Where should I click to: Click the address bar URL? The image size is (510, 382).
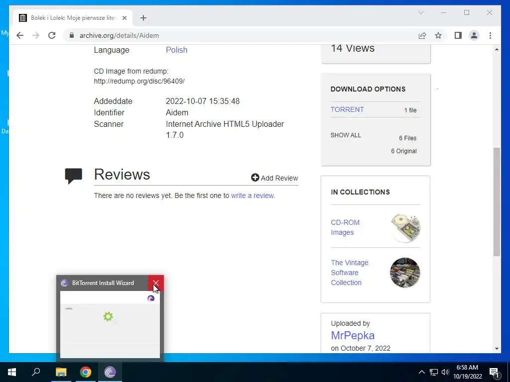click(119, 35)
